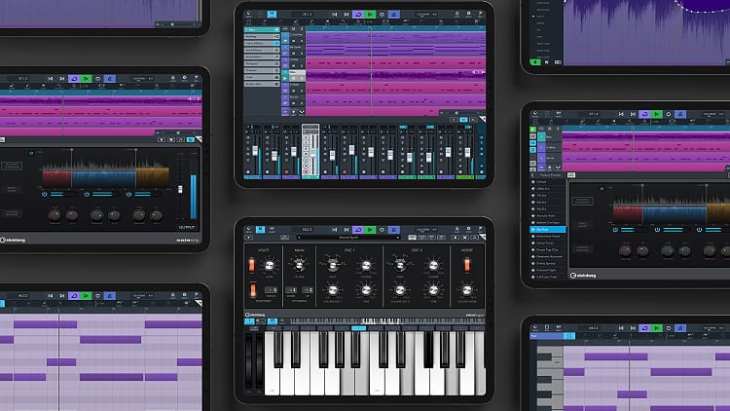Toggle cycle loop on the mixer tablet

358,14
